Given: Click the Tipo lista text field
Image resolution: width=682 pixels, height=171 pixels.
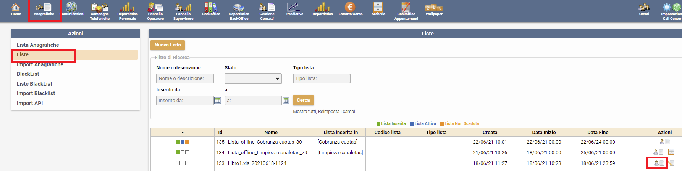Looking at the screenshot, I should [322, 78].
